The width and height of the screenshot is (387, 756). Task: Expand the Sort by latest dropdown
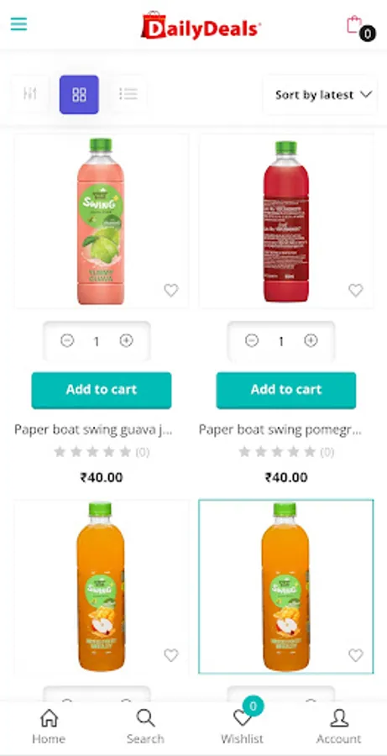tap(321, 95)
